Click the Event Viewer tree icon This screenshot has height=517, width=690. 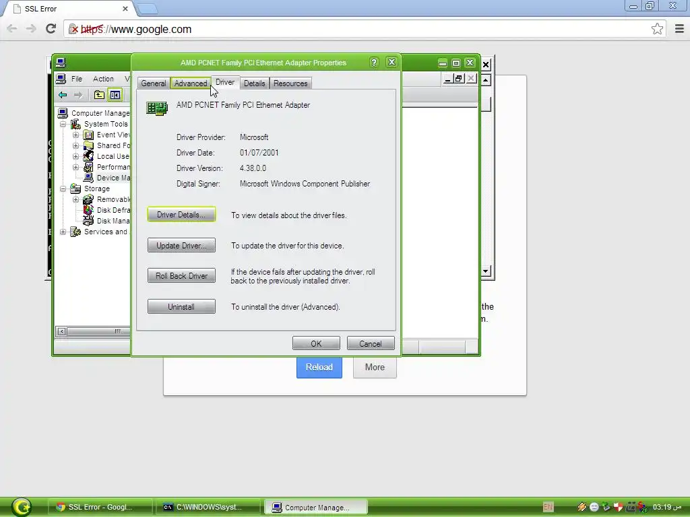[x=88, y=135]
